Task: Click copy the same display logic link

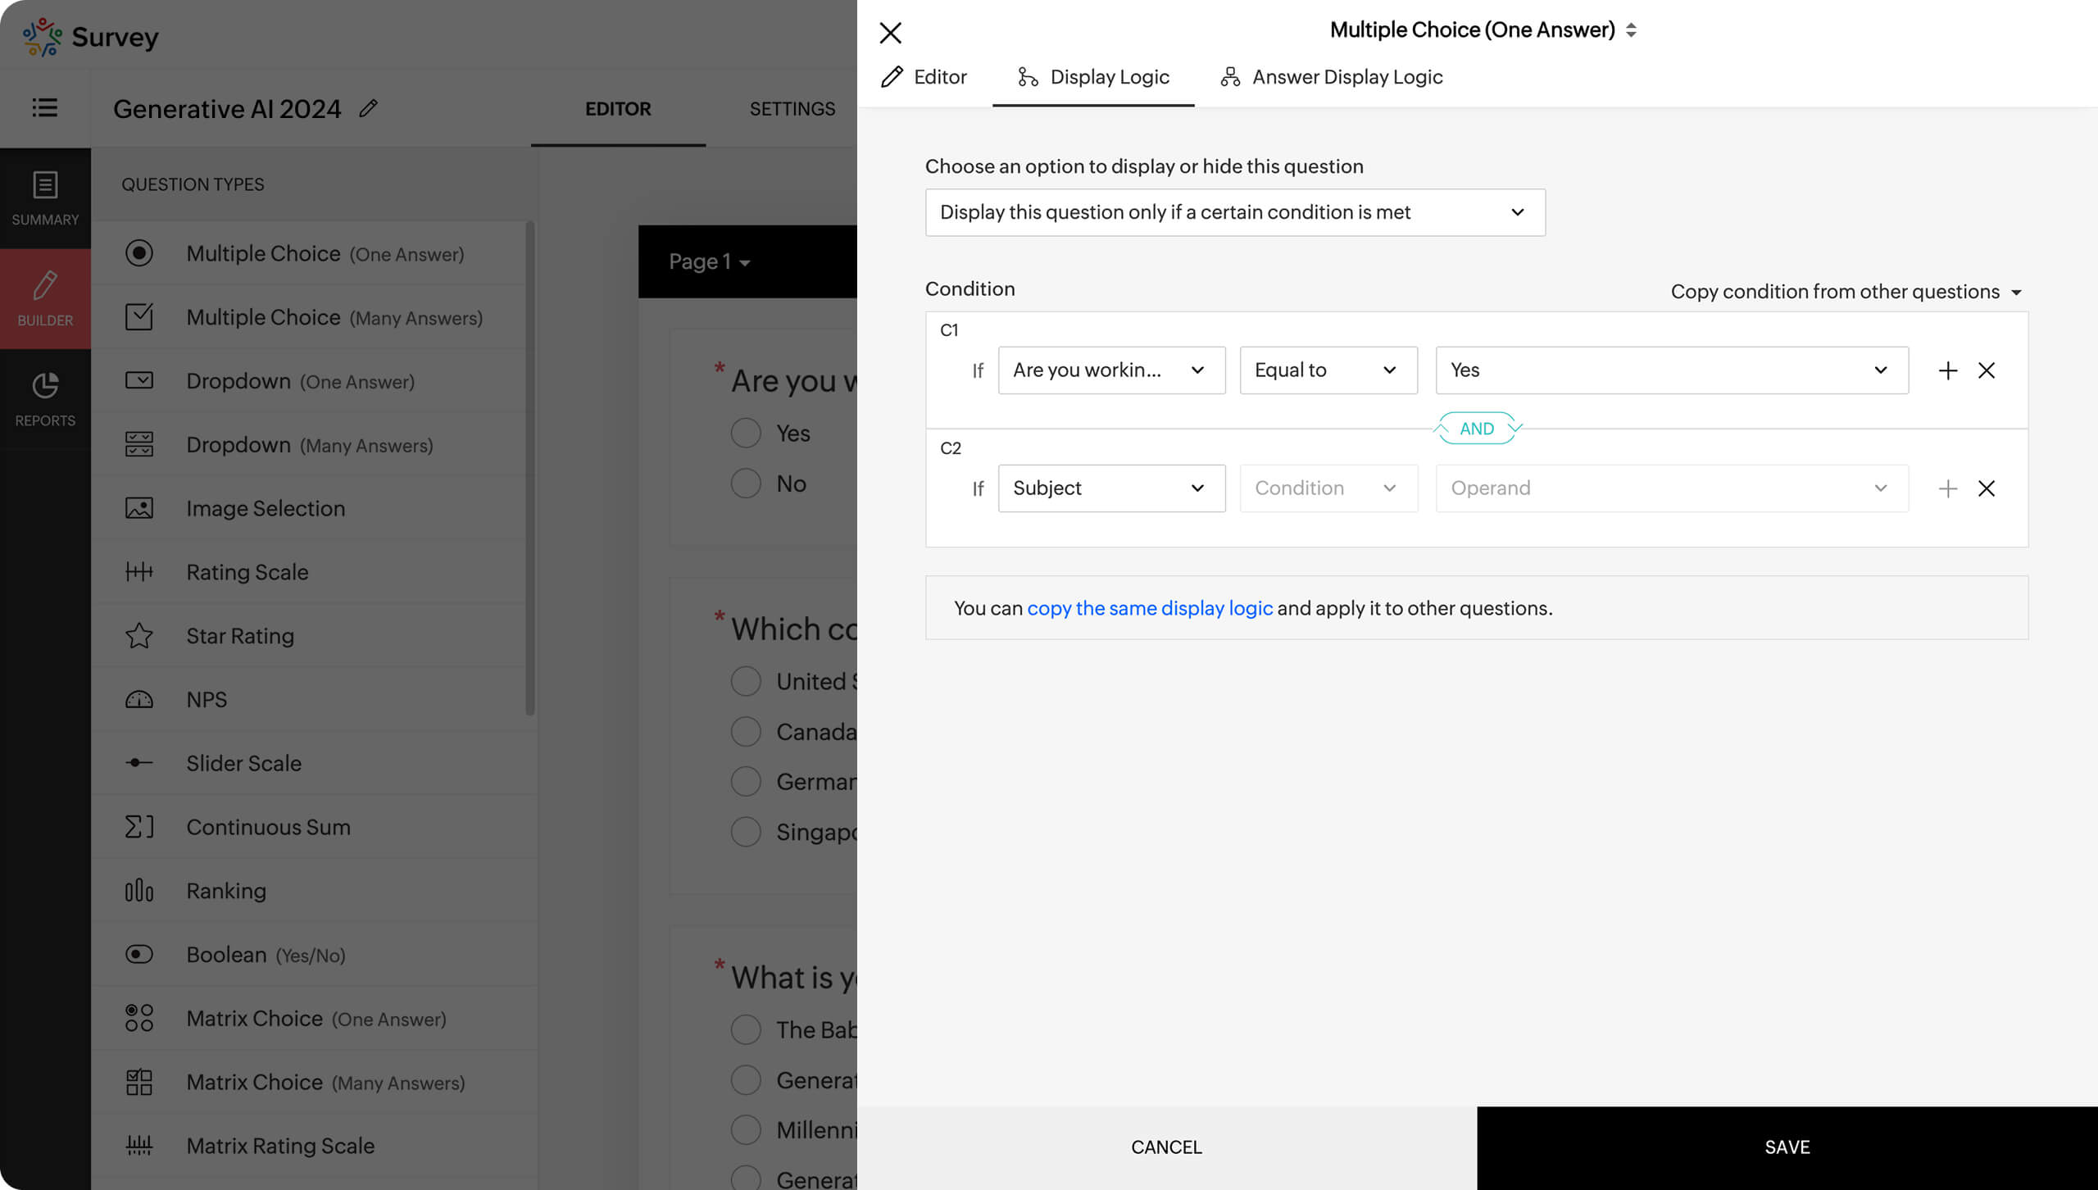Action: click(1149, 608)
